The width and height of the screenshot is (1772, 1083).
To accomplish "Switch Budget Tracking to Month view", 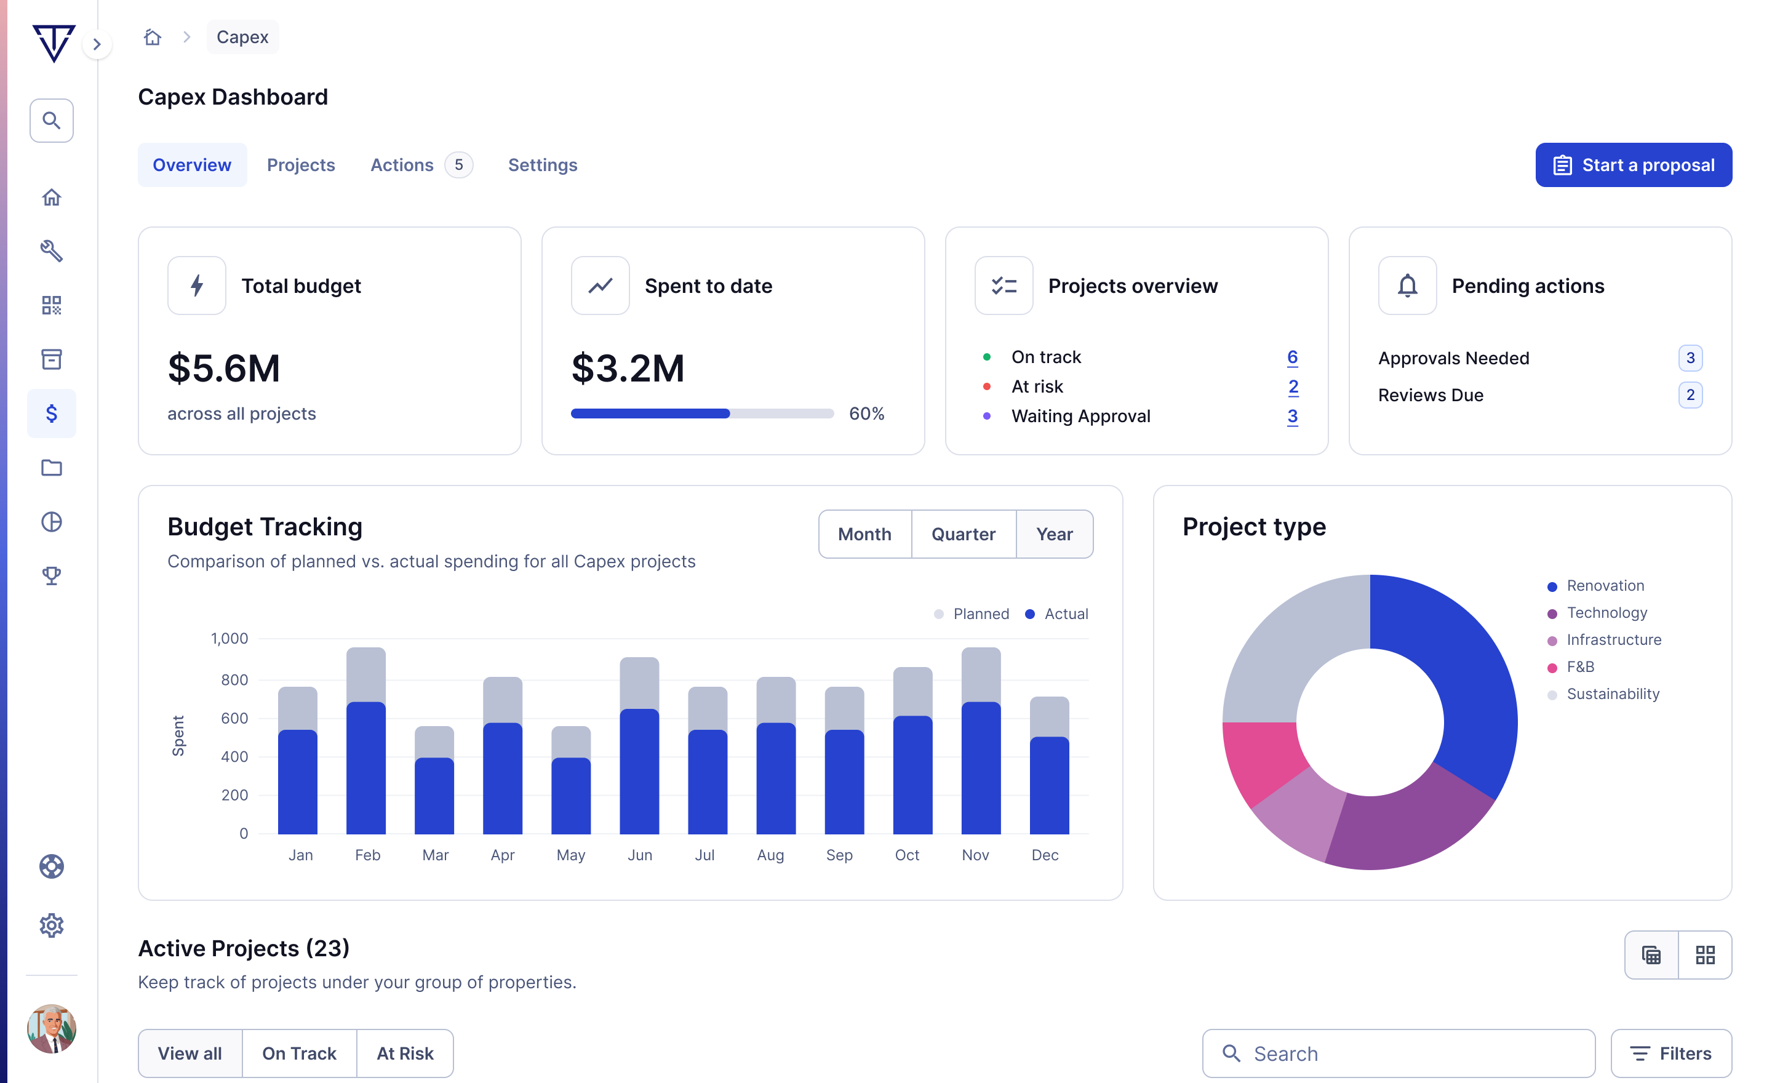I will coord(864,534).
